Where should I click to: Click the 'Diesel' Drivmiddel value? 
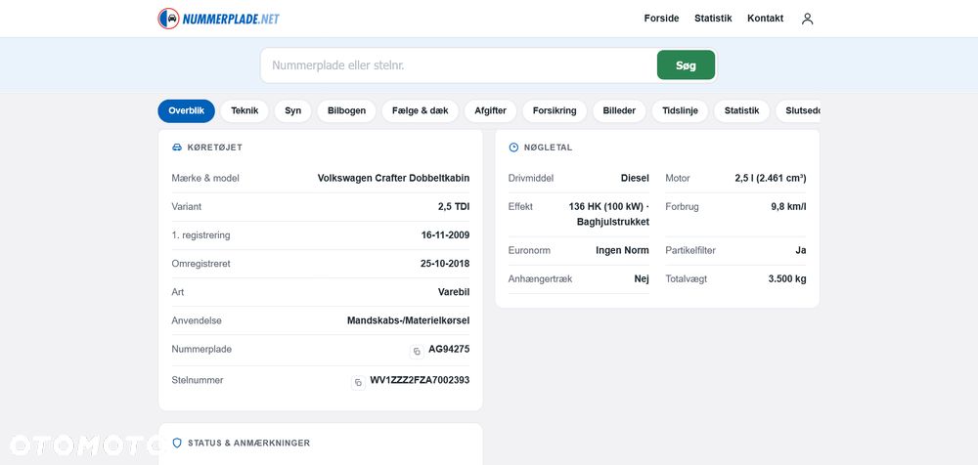635,178
